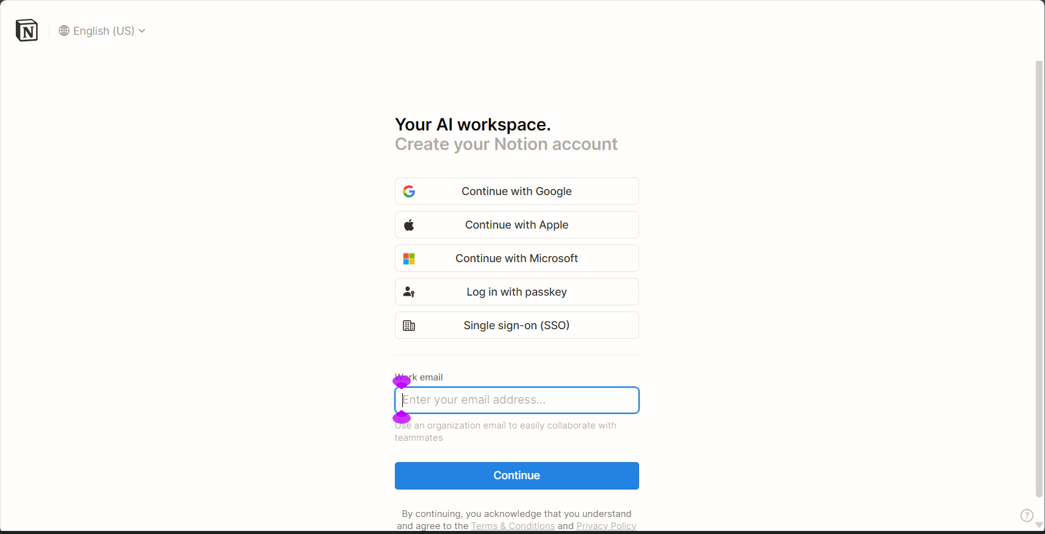
Task: Click the page vertical scrollbar
Action: point(1040,279)
